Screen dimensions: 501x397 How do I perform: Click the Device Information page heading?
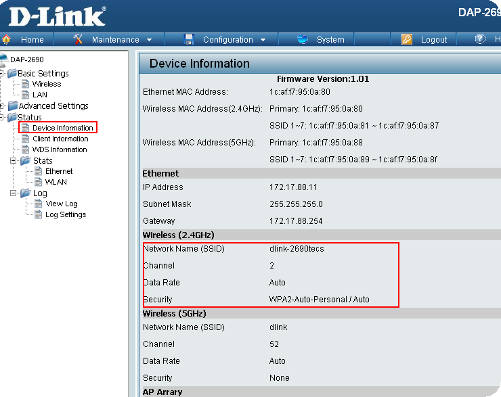[x=199, y=64]
